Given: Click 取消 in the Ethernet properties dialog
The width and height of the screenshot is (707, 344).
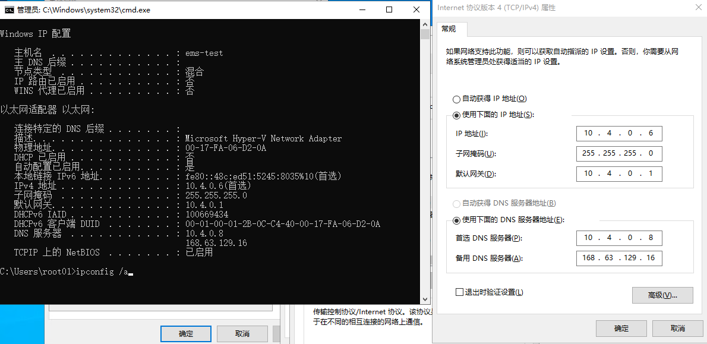Looking at the screenshot, I should tap(242, 333).
